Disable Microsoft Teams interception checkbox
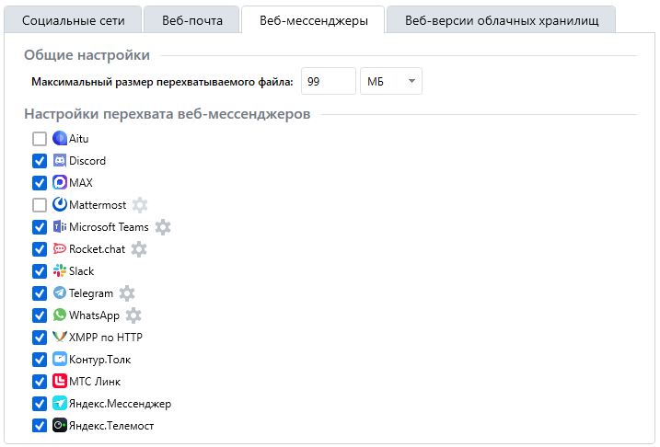 (40, 227)
